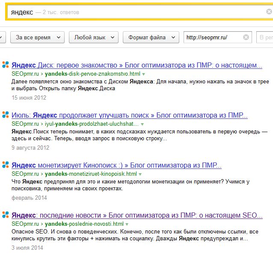Expand arrow next to yandeks-monetiziruet-kinopoisk.html
The width and height of the screenshot is (273, 254).
[140, 174]
